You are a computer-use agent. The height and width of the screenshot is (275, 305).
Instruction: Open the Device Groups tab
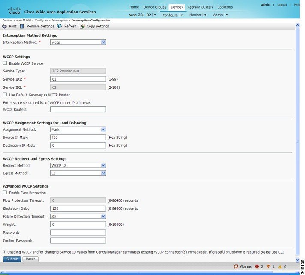point(155,7)
